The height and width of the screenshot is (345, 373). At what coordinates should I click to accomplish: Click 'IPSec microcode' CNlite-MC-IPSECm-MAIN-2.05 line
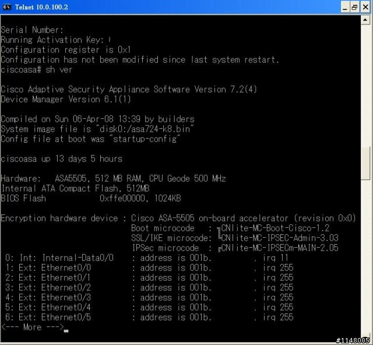coord(235,248)
